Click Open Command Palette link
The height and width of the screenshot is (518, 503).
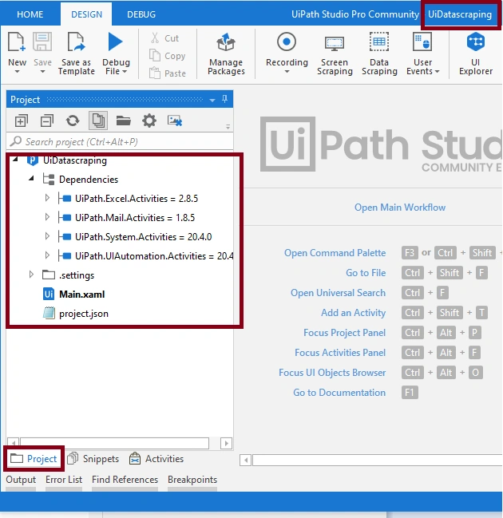[x=335, y=253]
